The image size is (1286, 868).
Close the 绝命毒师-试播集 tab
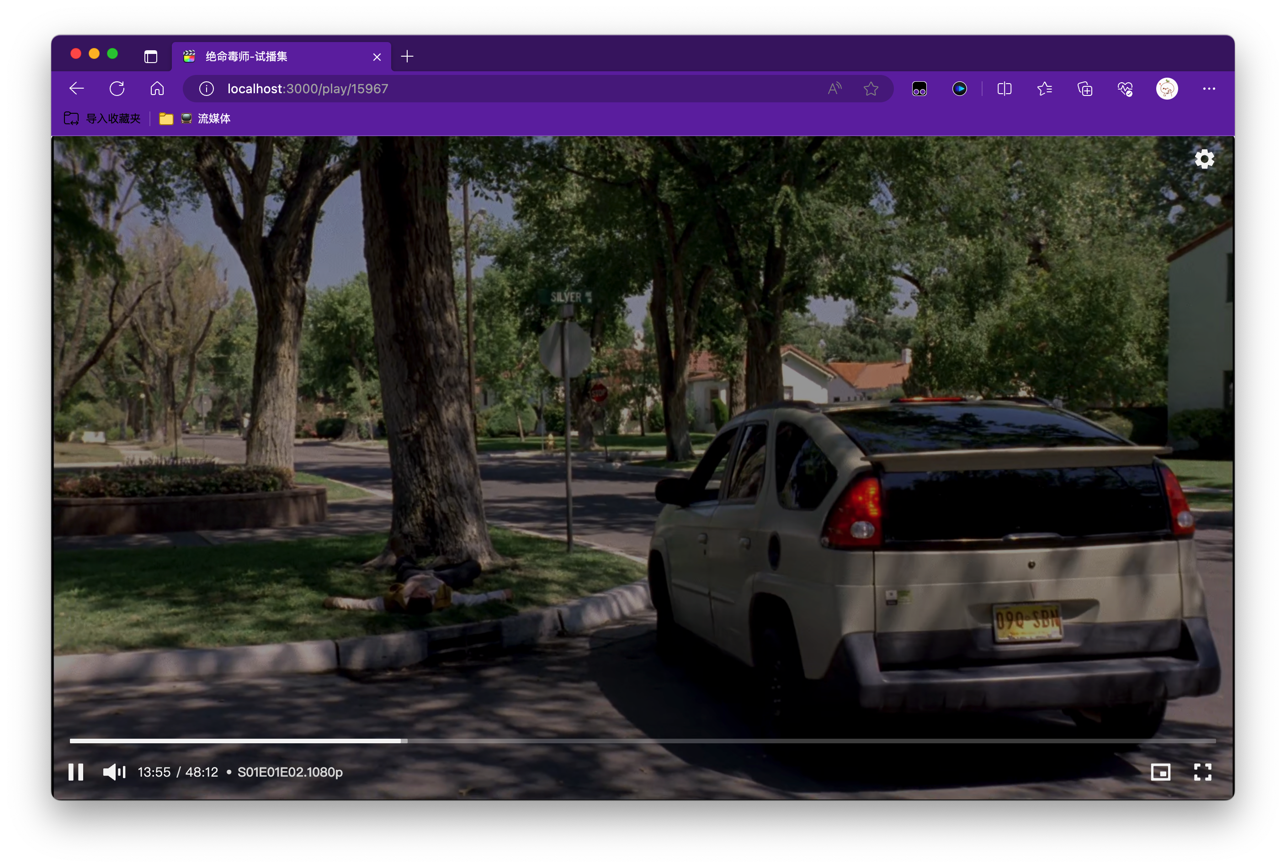click(x=377, y=57)
